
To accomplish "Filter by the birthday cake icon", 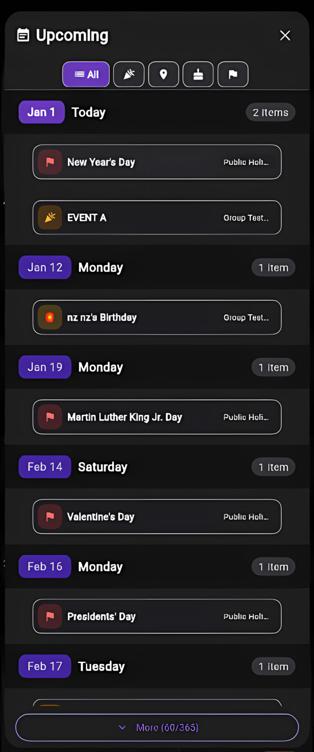I will click(x=198, y=74).
